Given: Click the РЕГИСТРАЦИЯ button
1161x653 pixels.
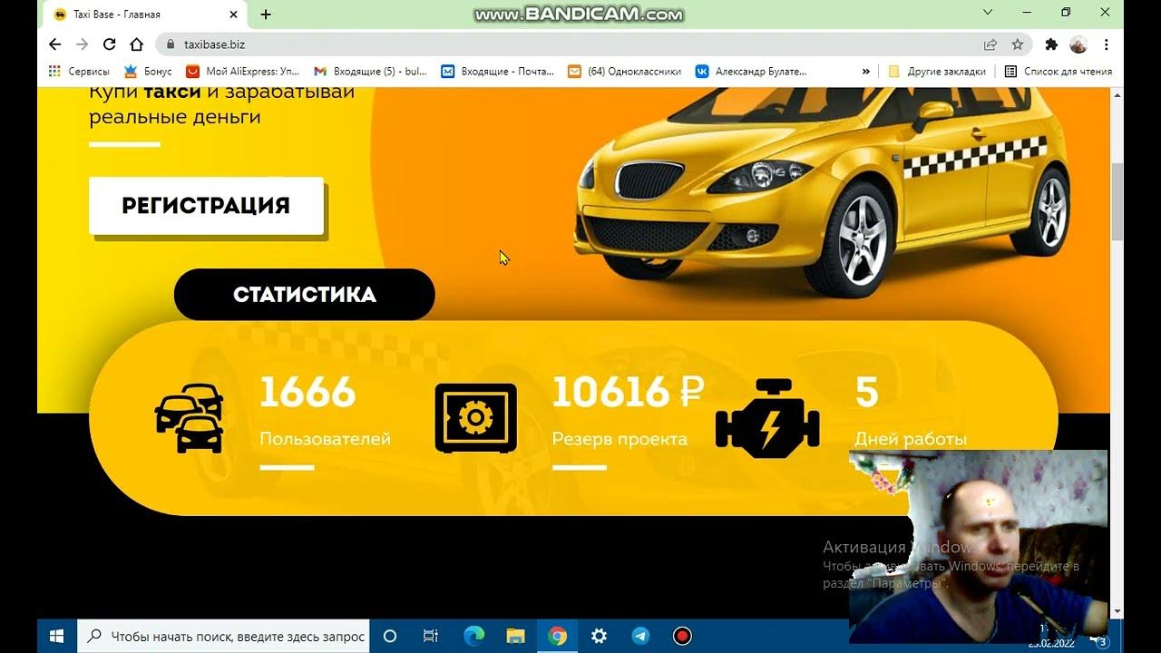Looking at the screenshot, I should [x=206, y=206].
